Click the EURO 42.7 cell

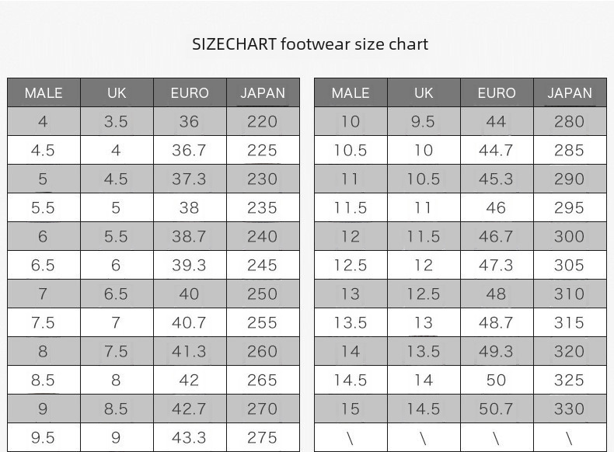pos(189,409)
